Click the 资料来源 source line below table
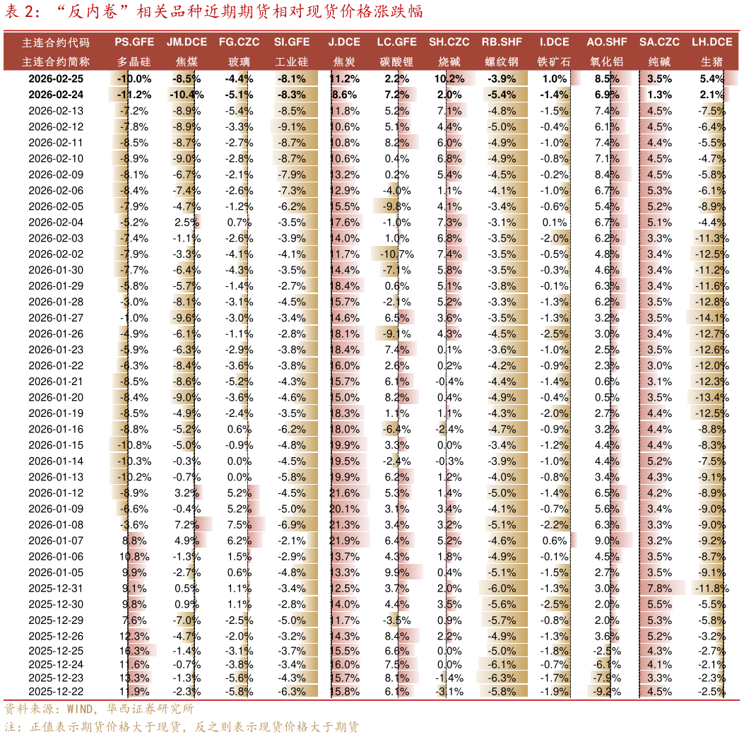 [x=99, y=709]
